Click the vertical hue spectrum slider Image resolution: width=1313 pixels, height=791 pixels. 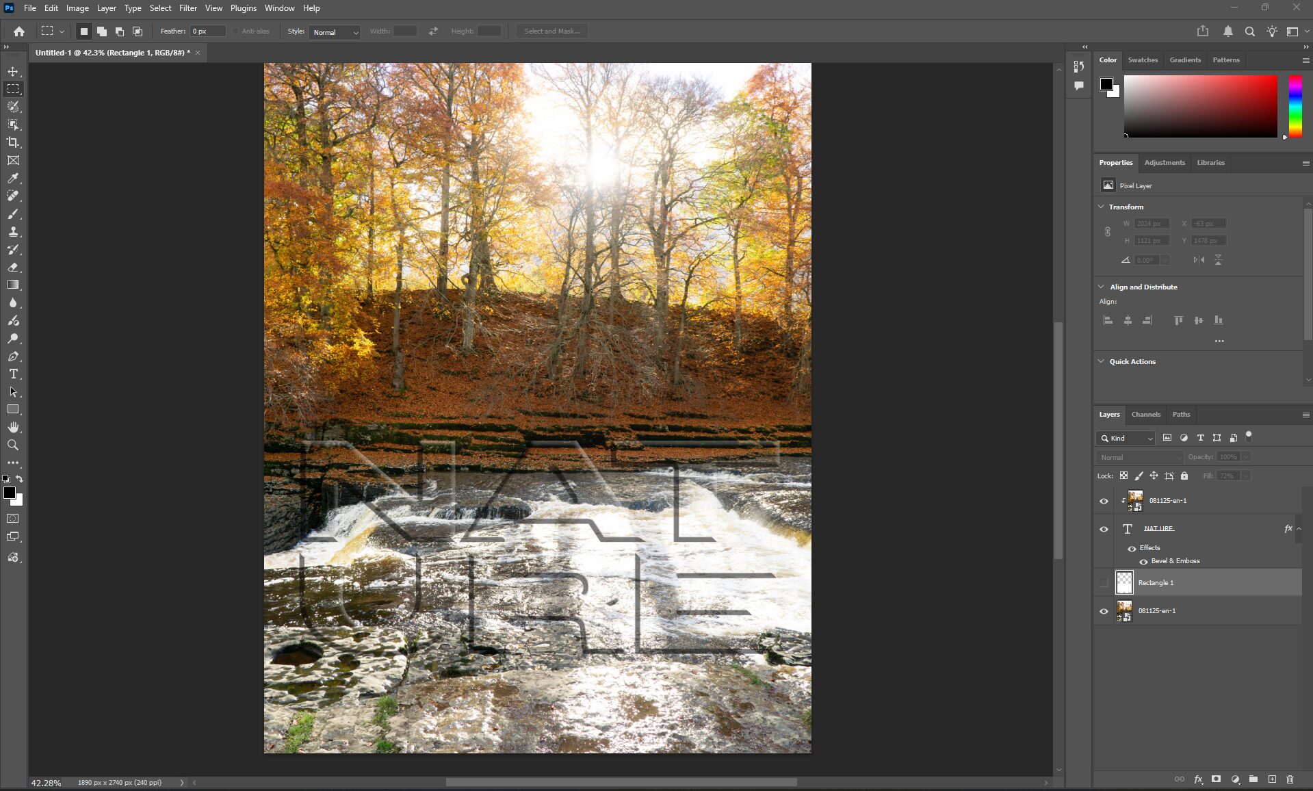tap(1295, 106)
